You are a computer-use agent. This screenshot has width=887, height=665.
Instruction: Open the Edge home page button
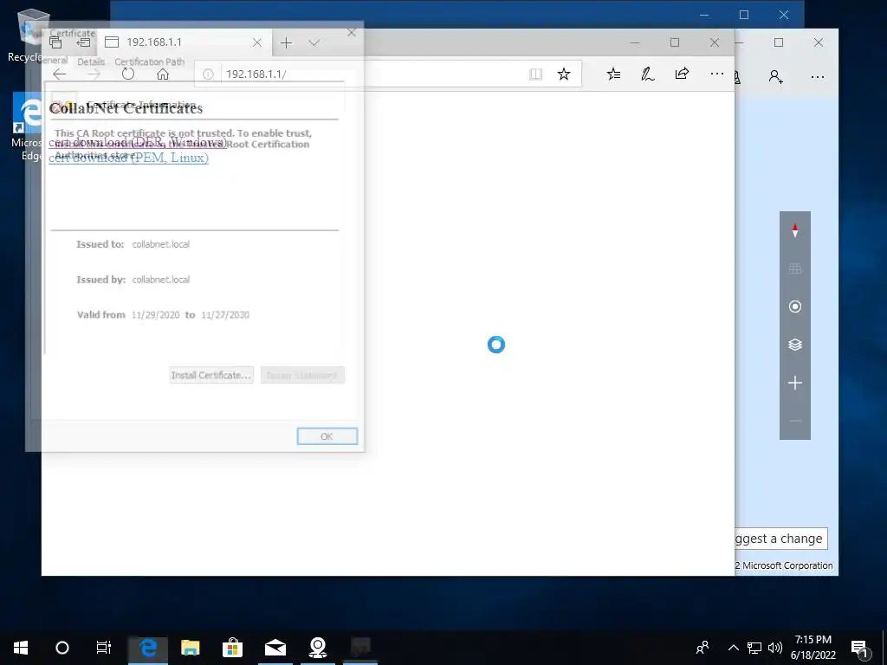click(x=163, y=74)
